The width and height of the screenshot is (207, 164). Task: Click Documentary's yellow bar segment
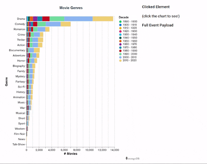(x=37, y=50)
